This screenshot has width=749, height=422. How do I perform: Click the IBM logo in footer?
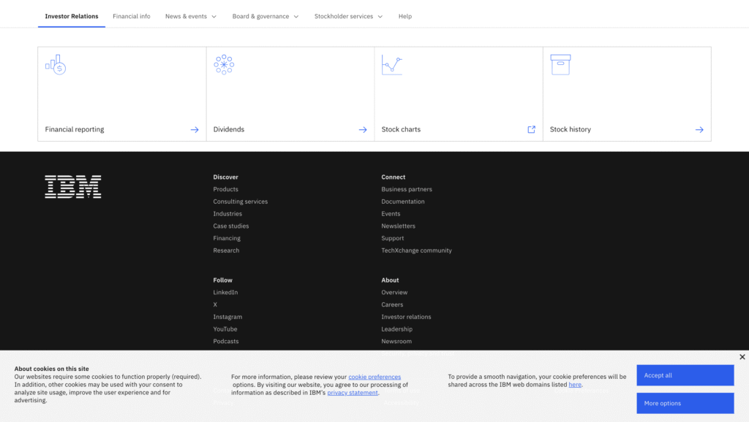(x=73, y=187)
